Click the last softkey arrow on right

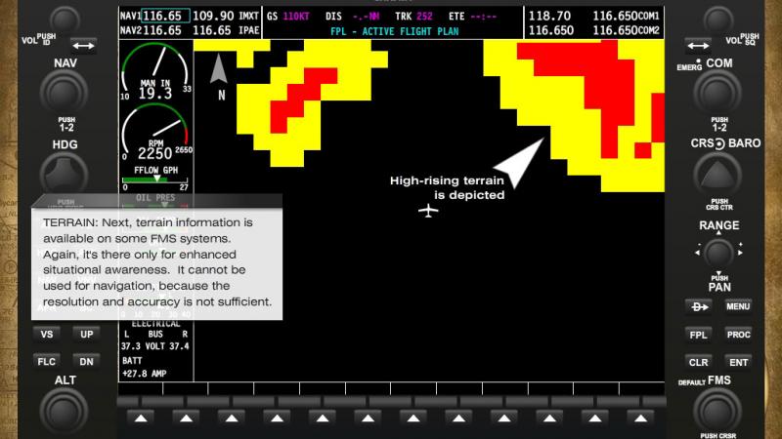(x=640, y=419)
